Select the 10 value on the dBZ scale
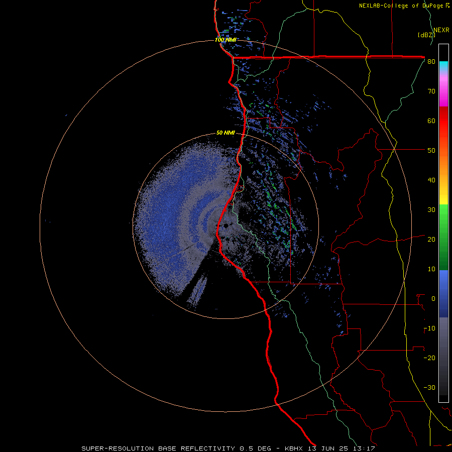The height and width of the screenshot is (452, 452). tap(431, 269)
